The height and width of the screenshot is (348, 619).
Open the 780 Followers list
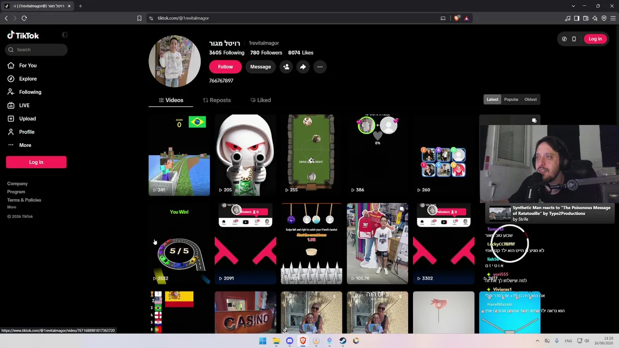point(266,53)
